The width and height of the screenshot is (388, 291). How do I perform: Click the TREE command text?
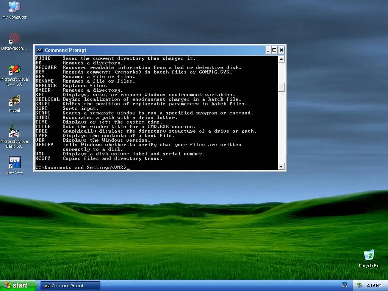pyautogui.click(x=41, y=131)
